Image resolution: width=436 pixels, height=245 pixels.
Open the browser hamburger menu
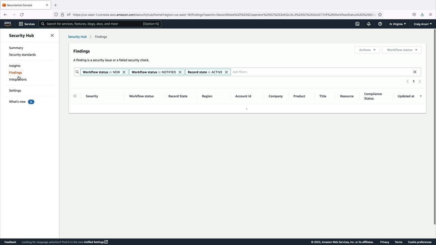coord(431,15)
